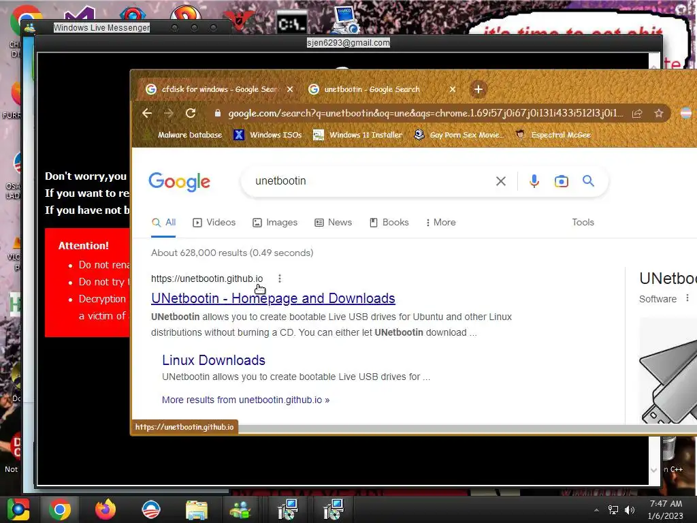Launch Firefox from the taskbar
This screenshot has width=697, height=523.
click(x=106, y=509)
